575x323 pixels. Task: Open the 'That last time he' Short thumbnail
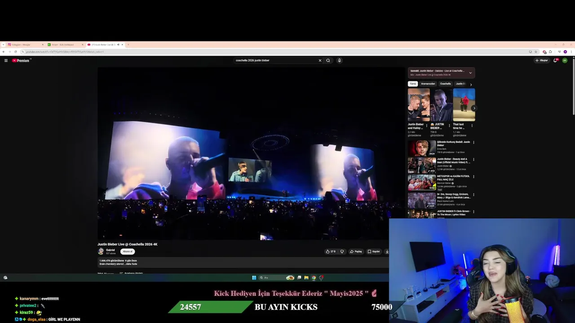(464, 105)
